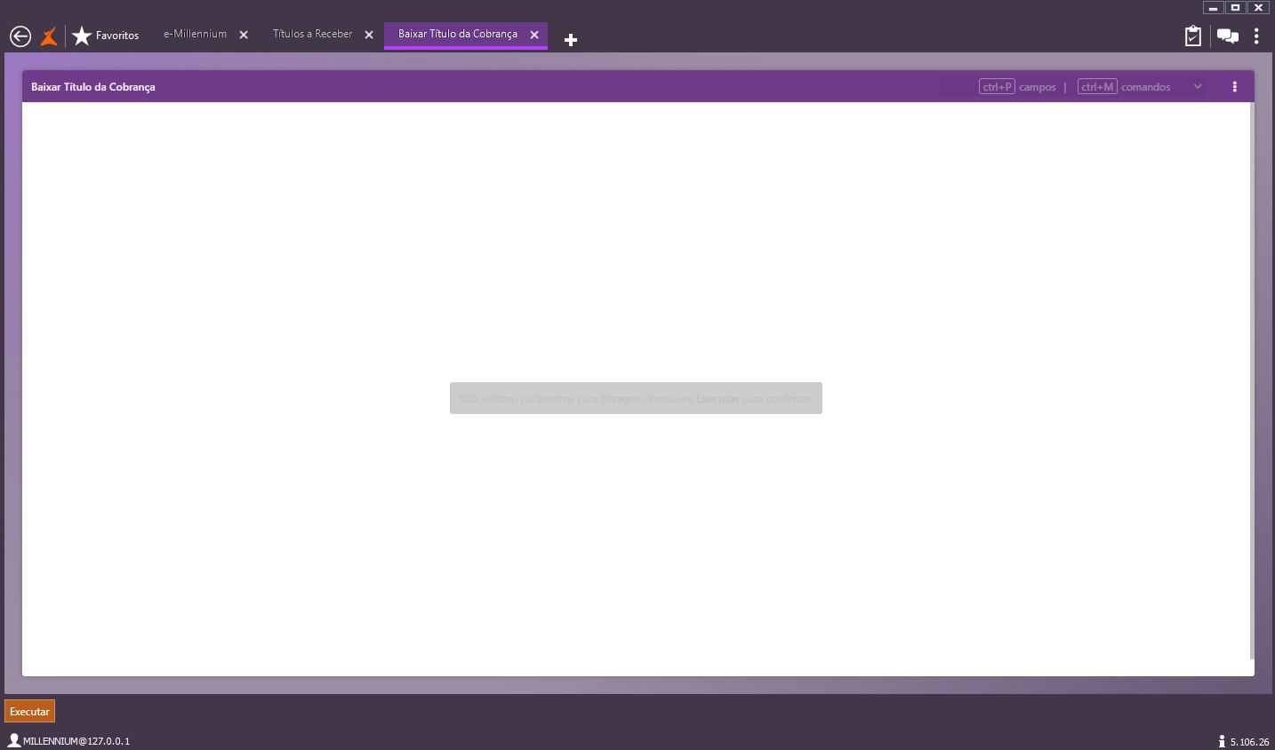Image resolution: width=1275 pixels, height=750 pixels.
Task: Click the orange Millennium logo icon
Action: pyautogui.click(x=49, y=36)
